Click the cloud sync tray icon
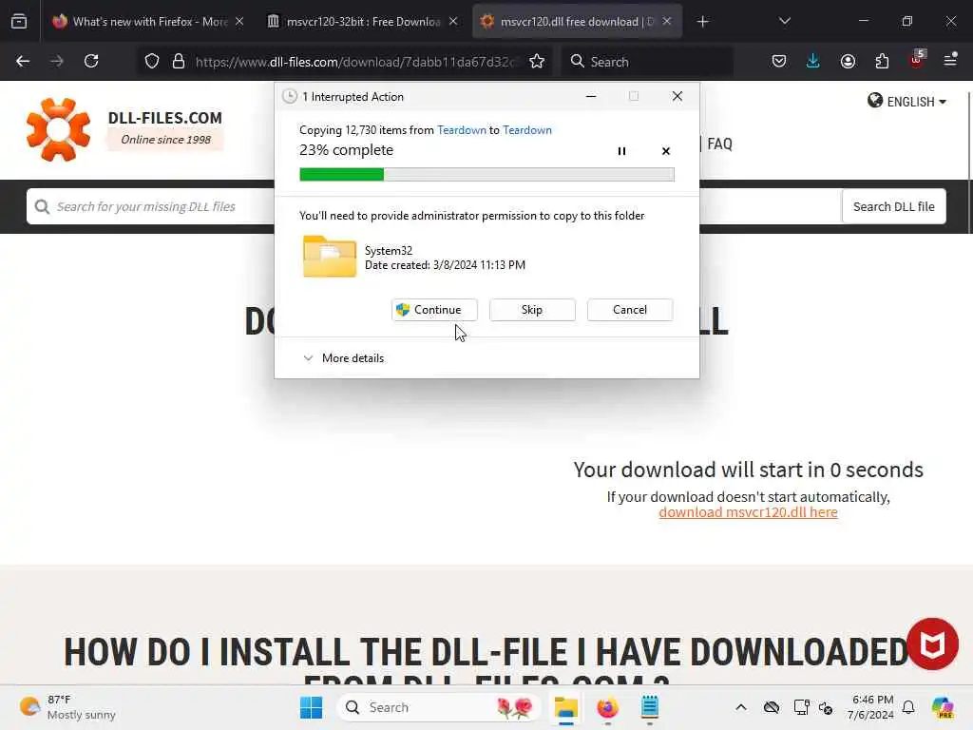This screenshot has height=730, width=973. [x=772, y=707]
